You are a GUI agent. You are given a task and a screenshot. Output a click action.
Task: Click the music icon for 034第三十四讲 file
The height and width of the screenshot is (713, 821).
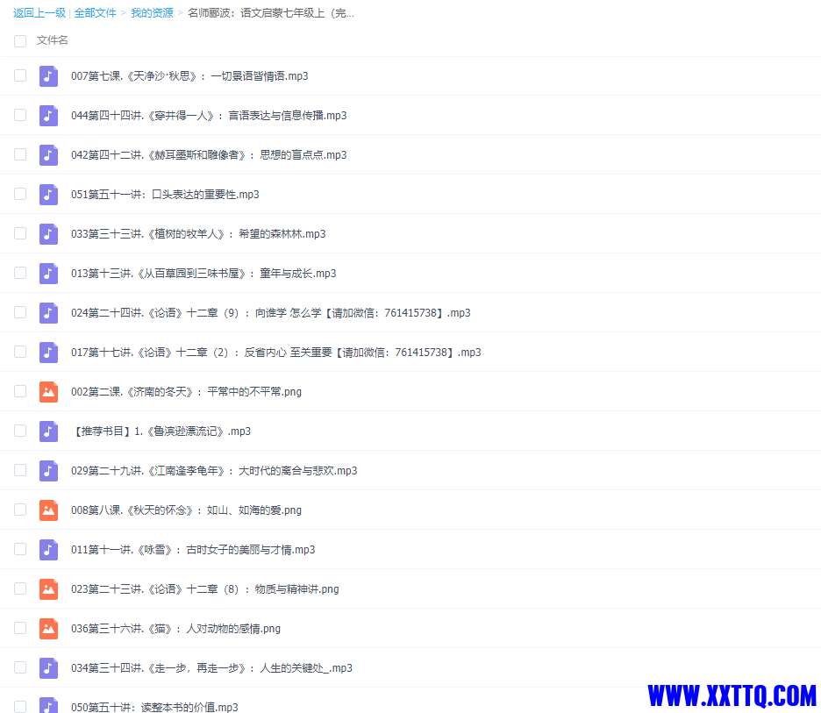pyautogui.click(x=49, y=668)
